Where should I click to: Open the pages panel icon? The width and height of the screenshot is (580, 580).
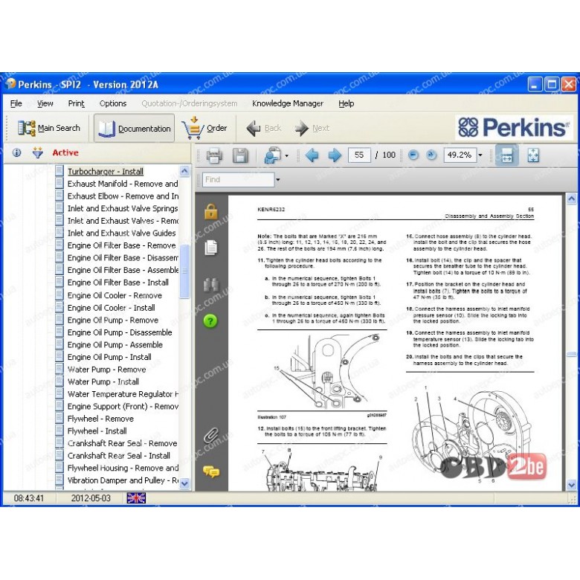pyautogui.click(x=211, y=248)
